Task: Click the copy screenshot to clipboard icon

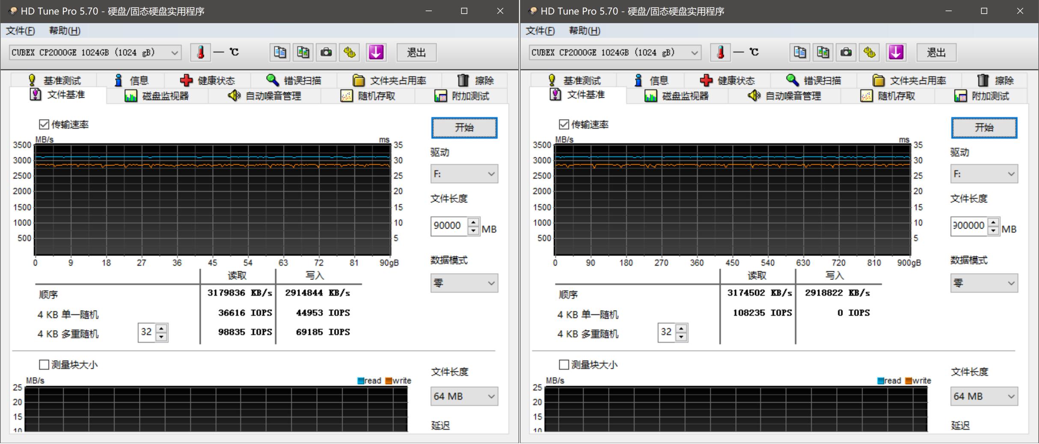Action: (x=303, y=52)
